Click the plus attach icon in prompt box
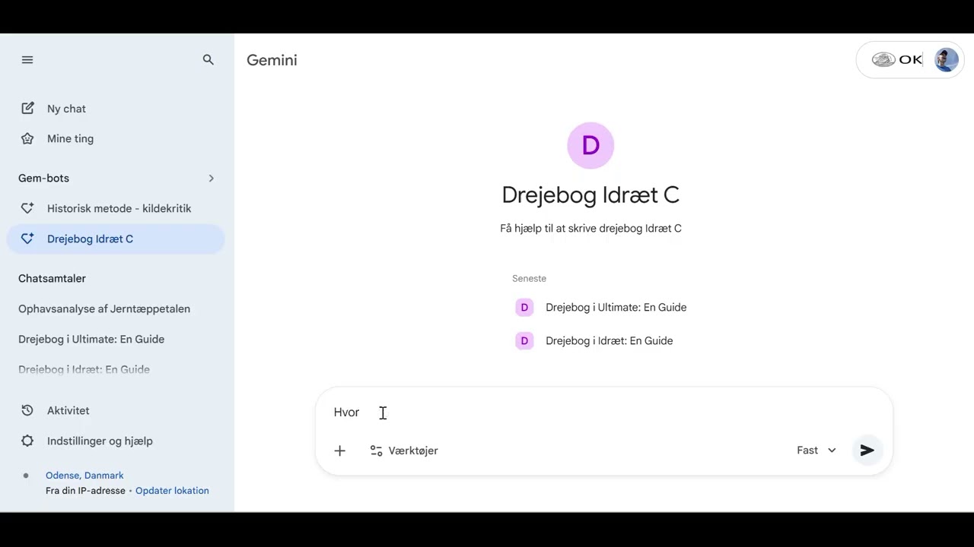 [340, 451]
